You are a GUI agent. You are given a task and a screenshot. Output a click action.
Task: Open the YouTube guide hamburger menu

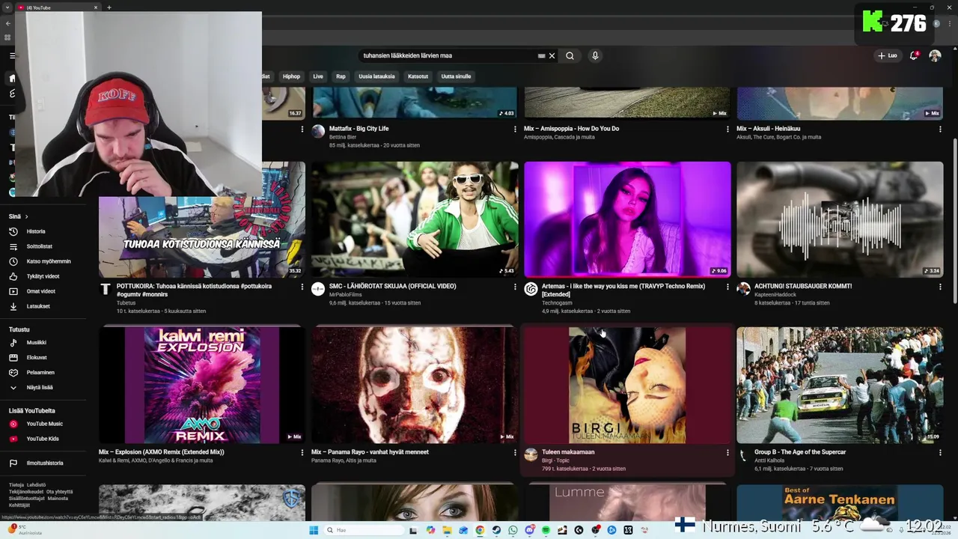click(12, 55)
